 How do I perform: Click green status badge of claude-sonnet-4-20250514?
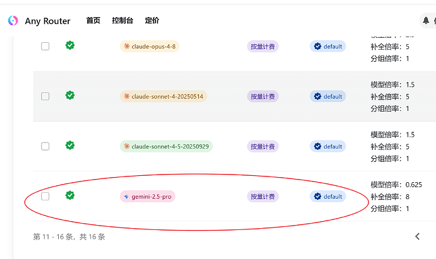(x=70, y=95)
